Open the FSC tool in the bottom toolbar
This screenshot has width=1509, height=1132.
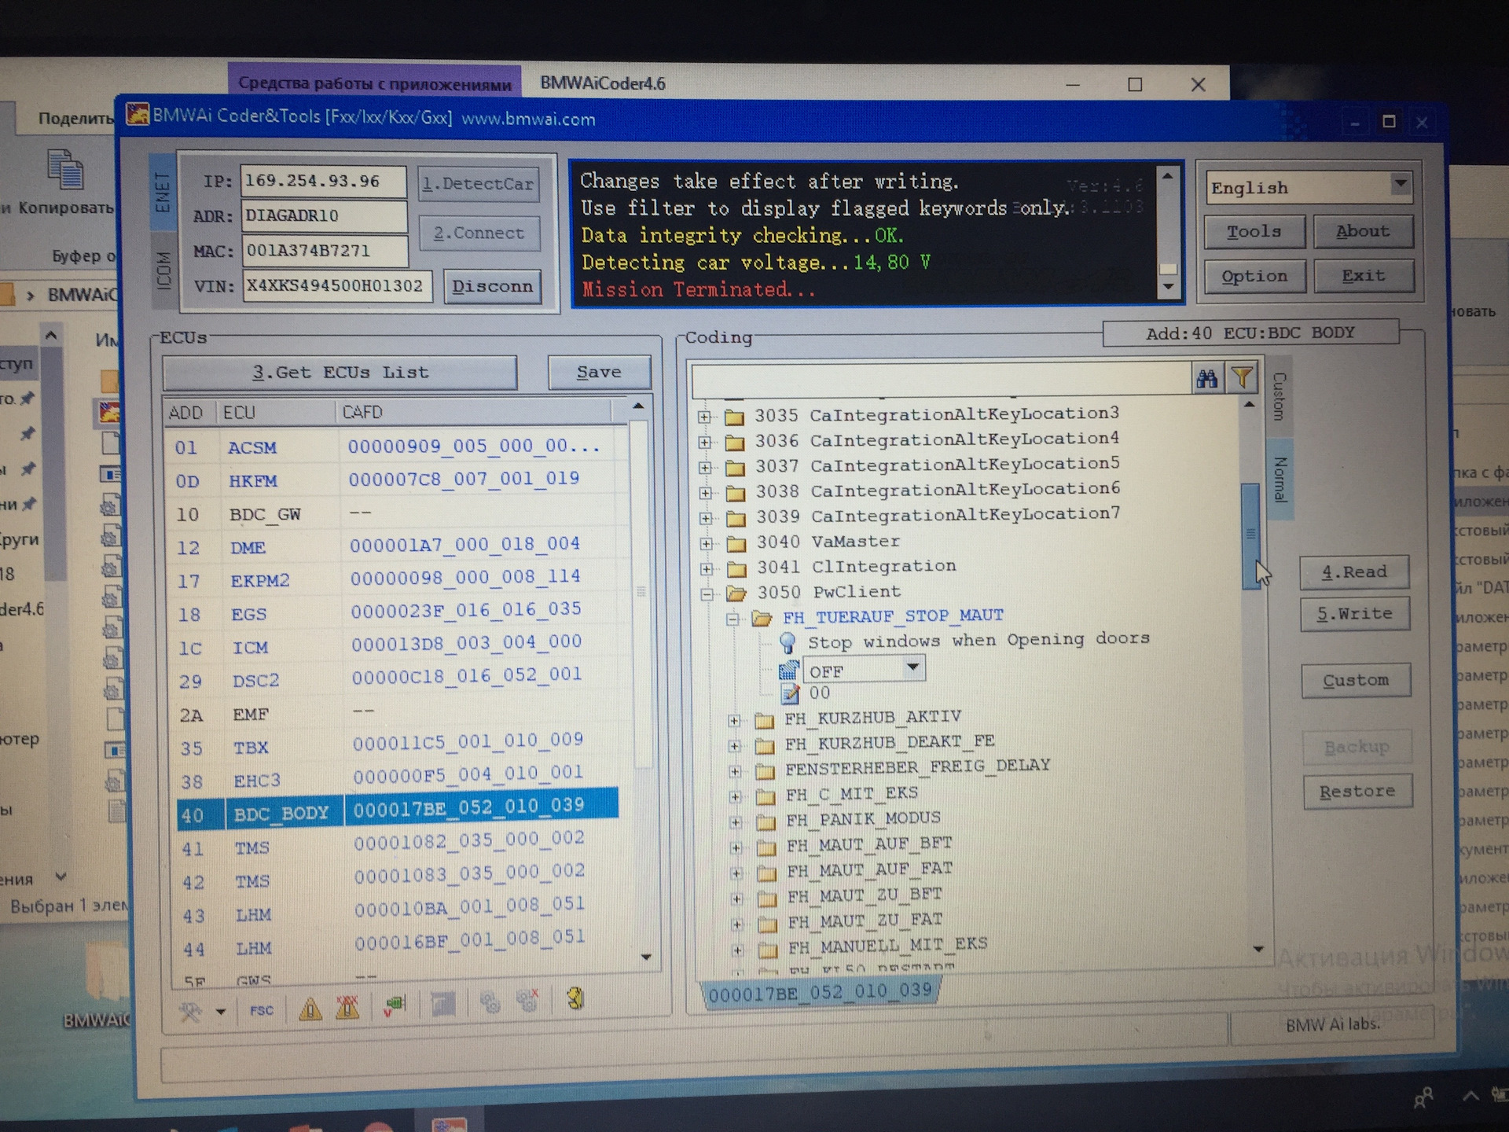click(262, 1010)
